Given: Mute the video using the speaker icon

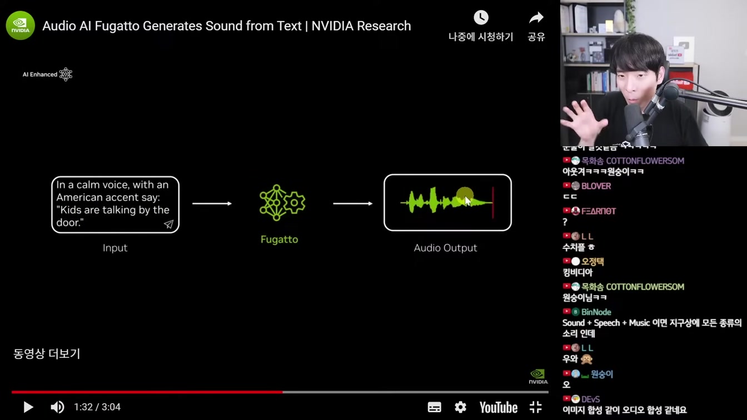Looking at the screenshot, I should [57, 407].
